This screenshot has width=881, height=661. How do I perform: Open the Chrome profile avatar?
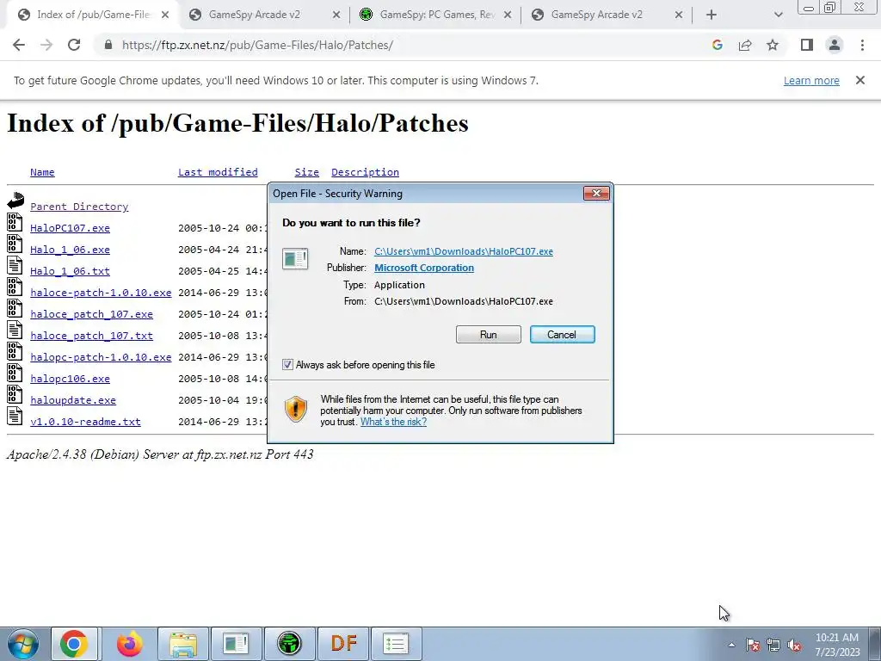point(835,45)
